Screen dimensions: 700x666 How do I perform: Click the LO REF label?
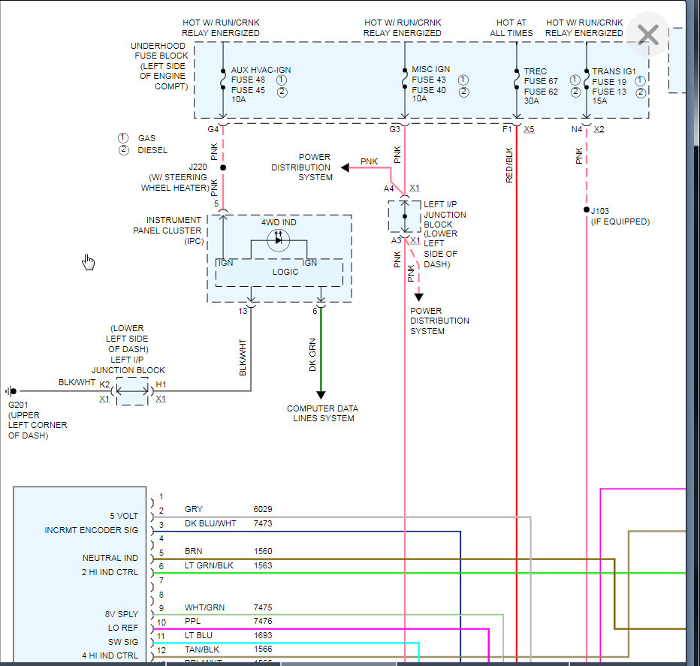pyautogui.click(x=122, y=628)
